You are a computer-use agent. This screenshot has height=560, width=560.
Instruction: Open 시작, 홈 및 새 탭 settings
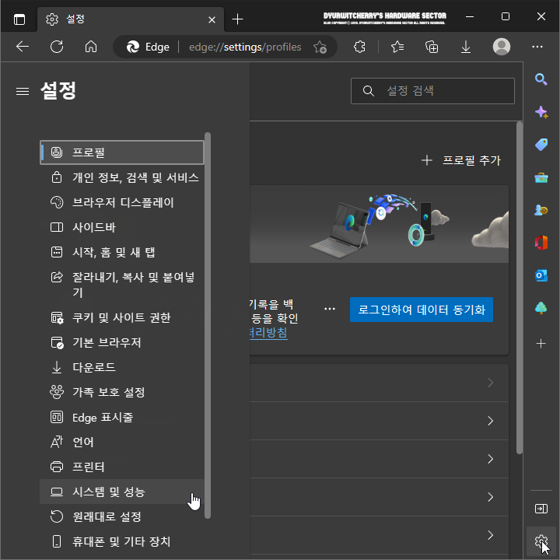click(x=122, y=252)
